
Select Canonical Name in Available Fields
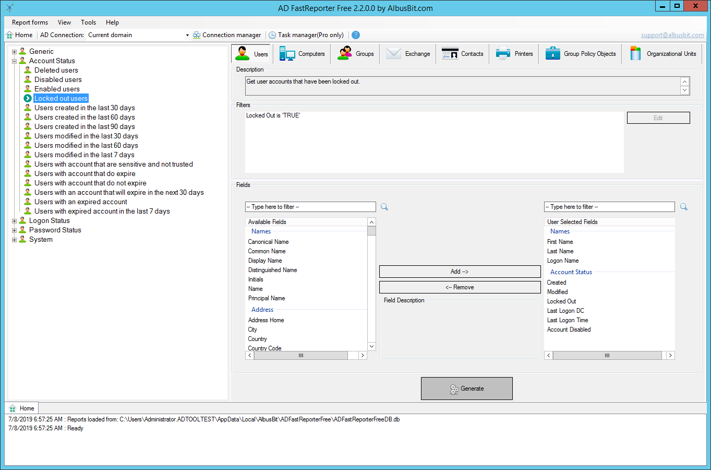pos(268,242)
